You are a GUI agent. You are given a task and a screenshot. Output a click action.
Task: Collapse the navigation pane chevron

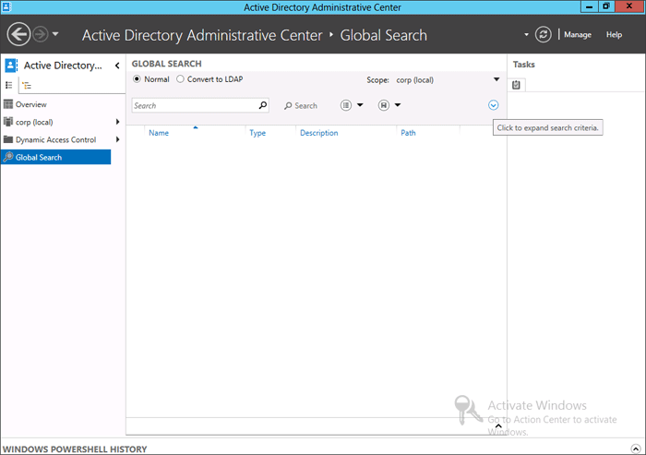117,66
